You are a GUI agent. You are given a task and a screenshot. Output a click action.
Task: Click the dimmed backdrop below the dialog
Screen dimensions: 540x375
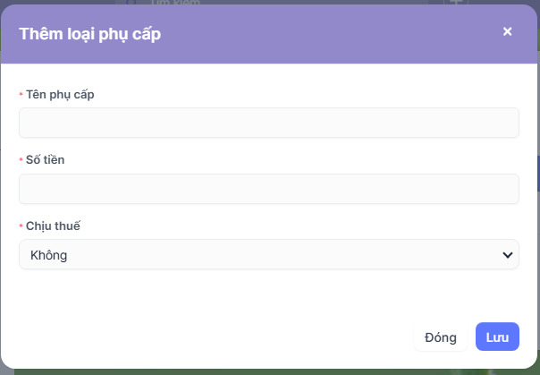coord(268,371)
